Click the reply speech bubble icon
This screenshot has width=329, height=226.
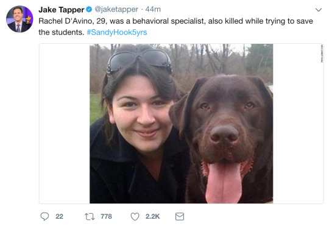click(x=44, y=216)
